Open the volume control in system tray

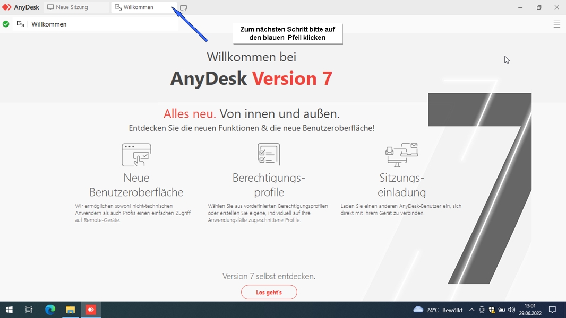coord(511,310)
